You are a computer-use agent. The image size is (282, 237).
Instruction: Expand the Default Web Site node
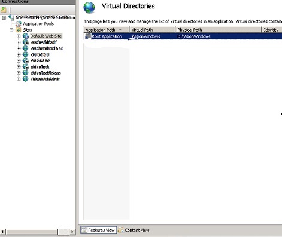19,36
